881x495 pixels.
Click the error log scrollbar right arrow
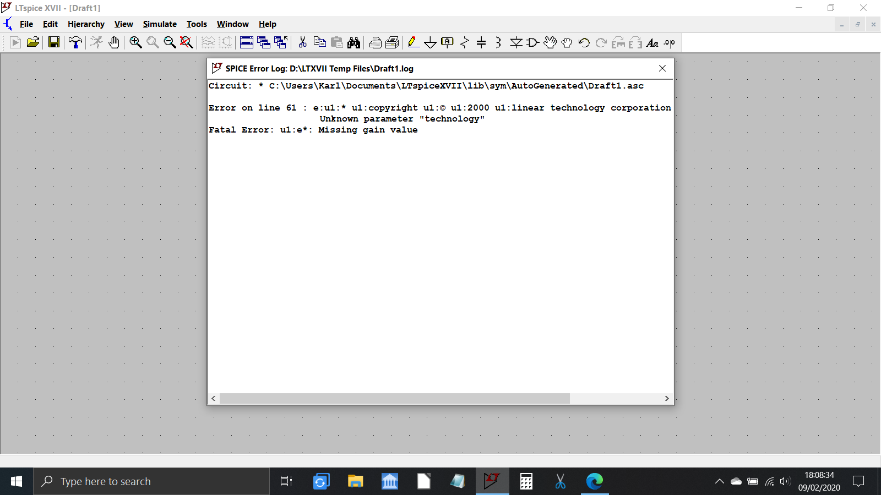667,399
